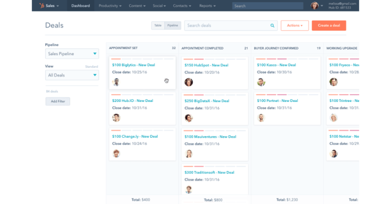Open the $100 Fryeco deal
This screenshot has width=391, height=204.
coord(344,65)
